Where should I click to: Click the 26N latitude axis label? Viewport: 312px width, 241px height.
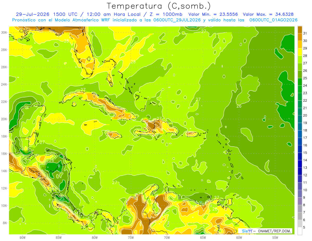(4, 67)
